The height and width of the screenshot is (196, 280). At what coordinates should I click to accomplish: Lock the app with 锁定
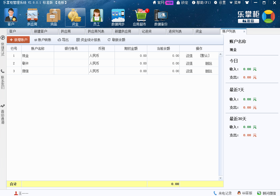(x=182, y=3)
